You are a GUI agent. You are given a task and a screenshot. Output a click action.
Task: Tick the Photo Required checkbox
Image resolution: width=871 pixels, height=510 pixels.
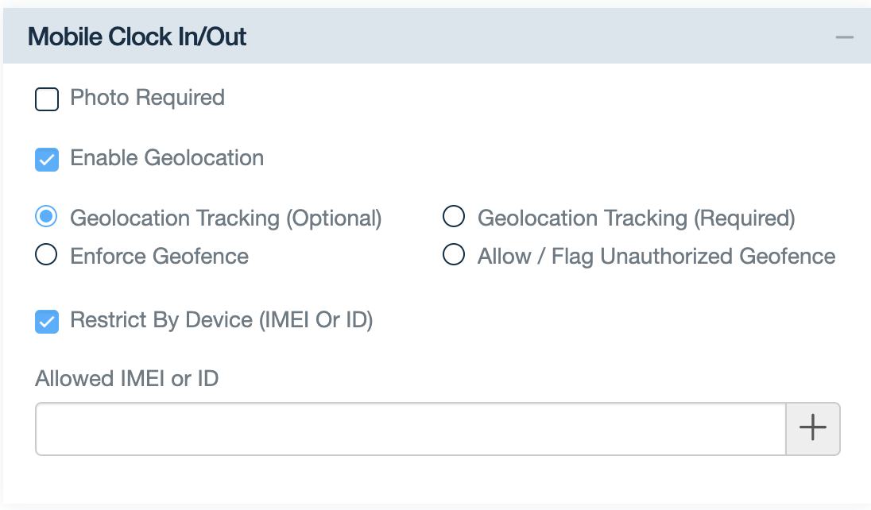coord(47,99)
